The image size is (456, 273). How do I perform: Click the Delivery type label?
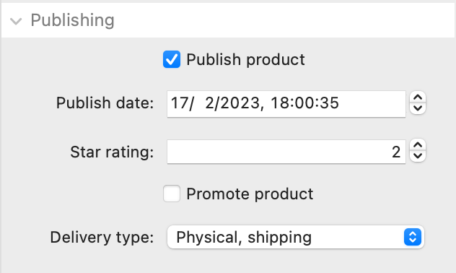pyautogui.click(x=102, y=237)
